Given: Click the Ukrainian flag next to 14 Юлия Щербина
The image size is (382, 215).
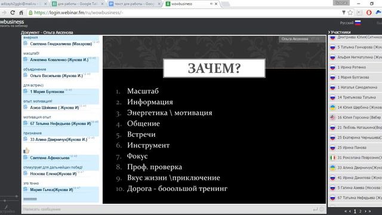Looking at the screenshot, I should click(x=332, y=107).
